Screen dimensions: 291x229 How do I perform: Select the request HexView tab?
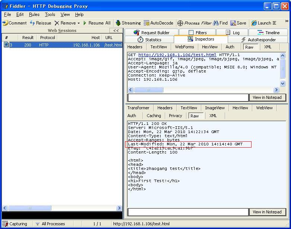(210, 47)
